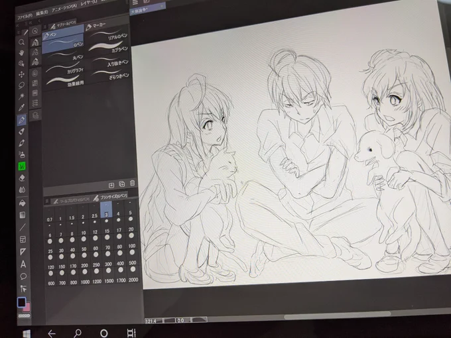Image resolution: width=451 pixels, height=338 pixels.
Task: Open the 編集(E) menu
Action: point(42,13)
